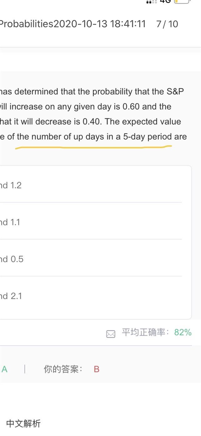The height and width of the screenshot is (436, 201).
Task: Tap the envelope feedback icon
Action: (111, 334)
